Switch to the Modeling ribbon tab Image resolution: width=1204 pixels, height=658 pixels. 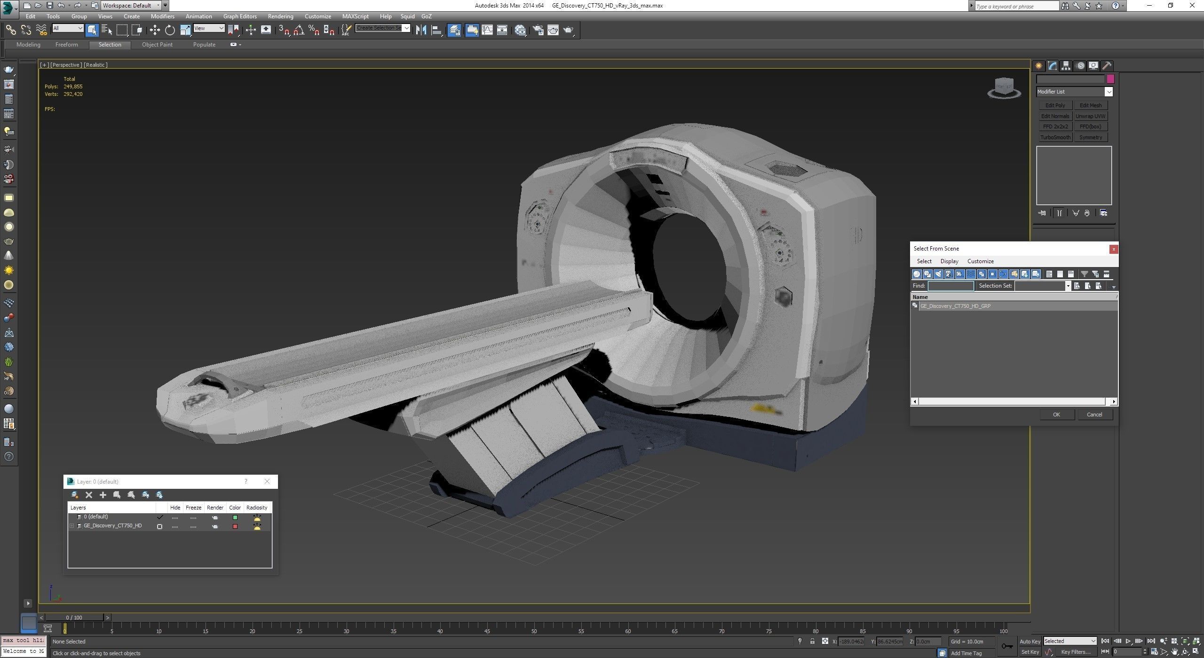[x=28, y=45]
